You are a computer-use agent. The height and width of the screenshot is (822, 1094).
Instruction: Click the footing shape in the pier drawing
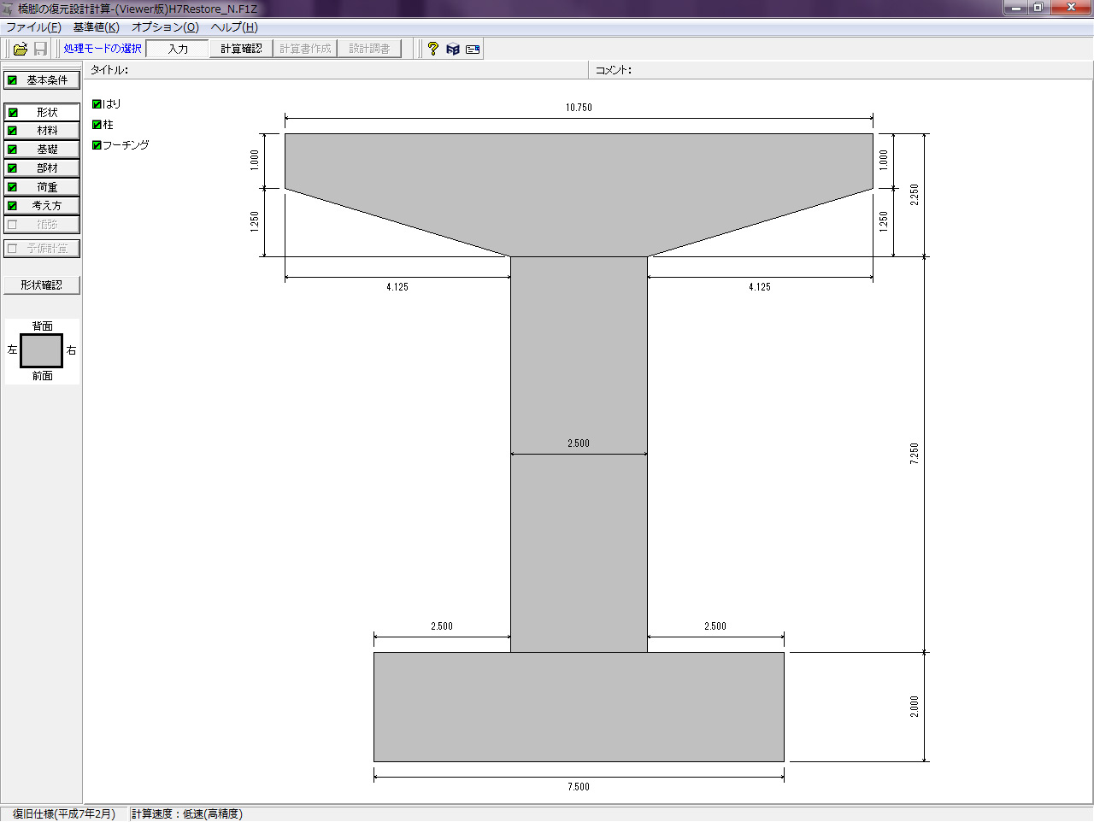[x=579, y=707]
